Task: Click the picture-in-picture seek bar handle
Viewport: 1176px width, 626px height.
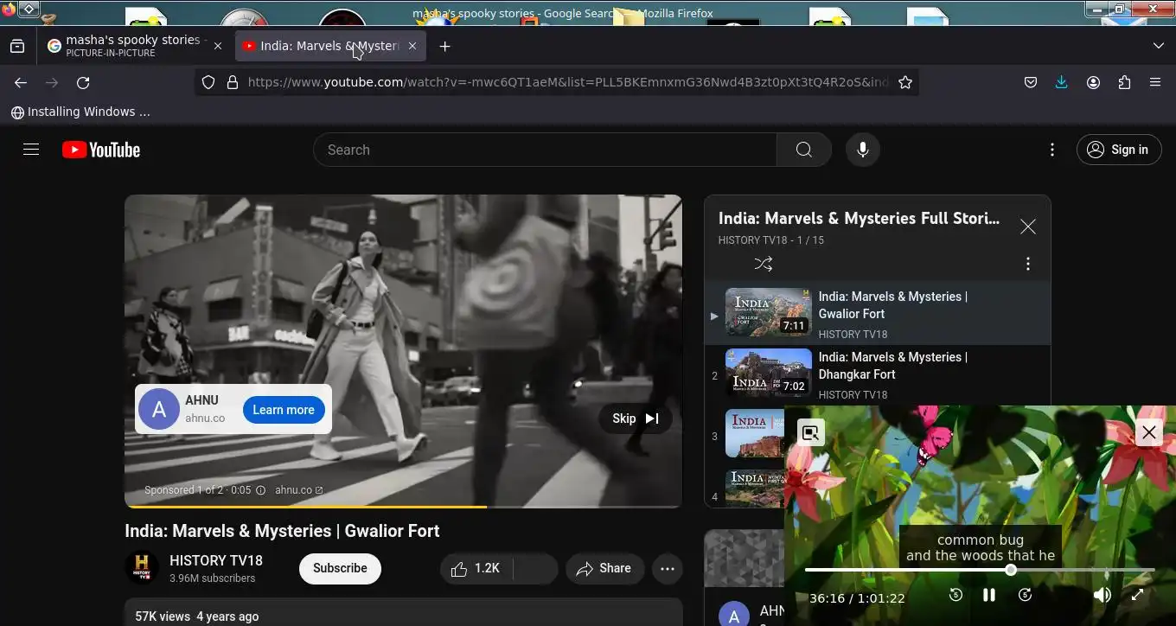Action: point(1010,570)
